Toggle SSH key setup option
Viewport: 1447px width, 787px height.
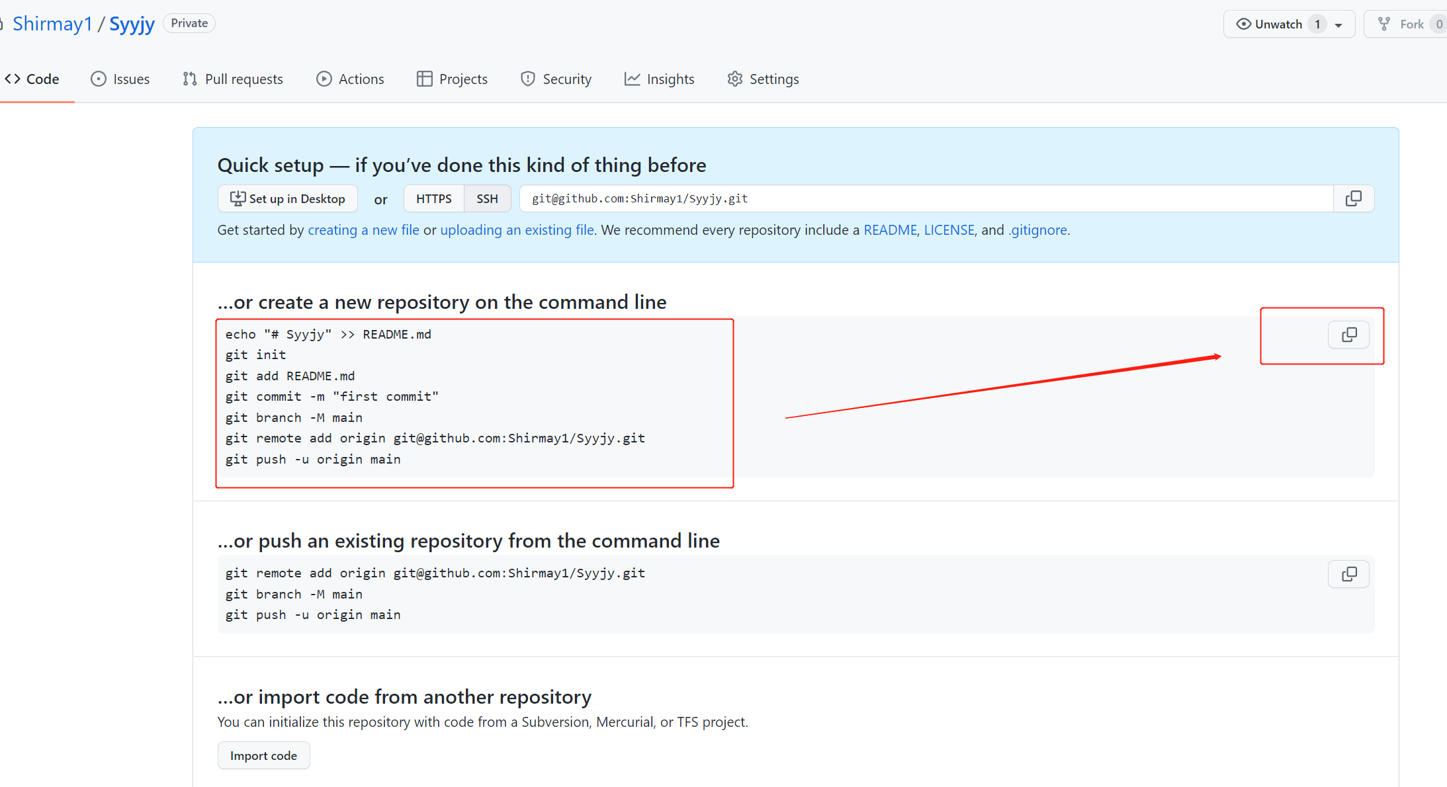coord(488,198)
